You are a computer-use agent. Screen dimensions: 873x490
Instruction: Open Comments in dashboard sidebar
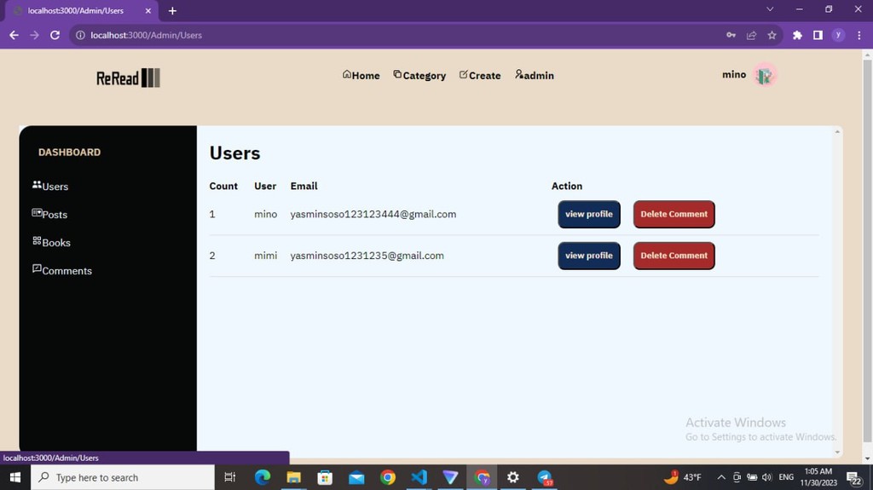coord(61,270)
